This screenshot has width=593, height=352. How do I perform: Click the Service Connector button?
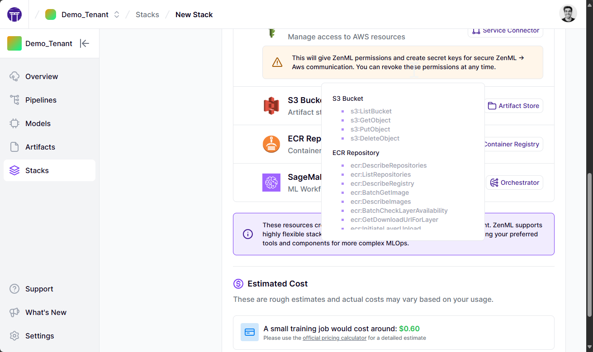coord(505,31)
